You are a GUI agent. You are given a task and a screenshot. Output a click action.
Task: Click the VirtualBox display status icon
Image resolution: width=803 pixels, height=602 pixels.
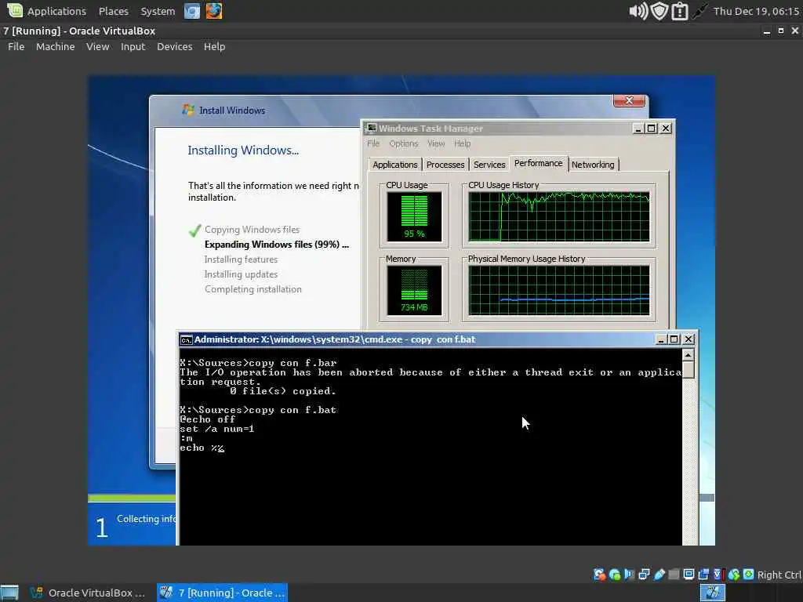(689, 575)
